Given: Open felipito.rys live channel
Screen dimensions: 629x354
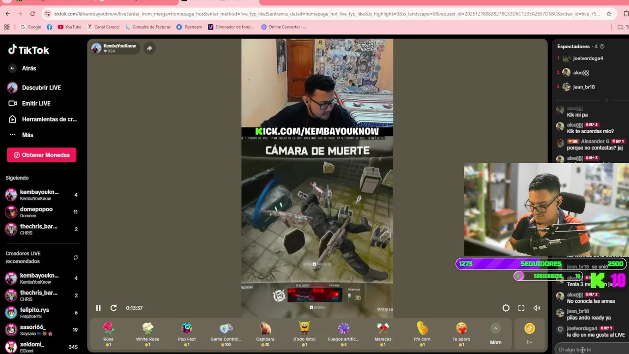Looking at the screenshot, I should click(x=41, y=313).
